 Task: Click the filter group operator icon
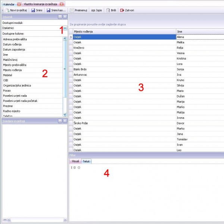(74, 168)
